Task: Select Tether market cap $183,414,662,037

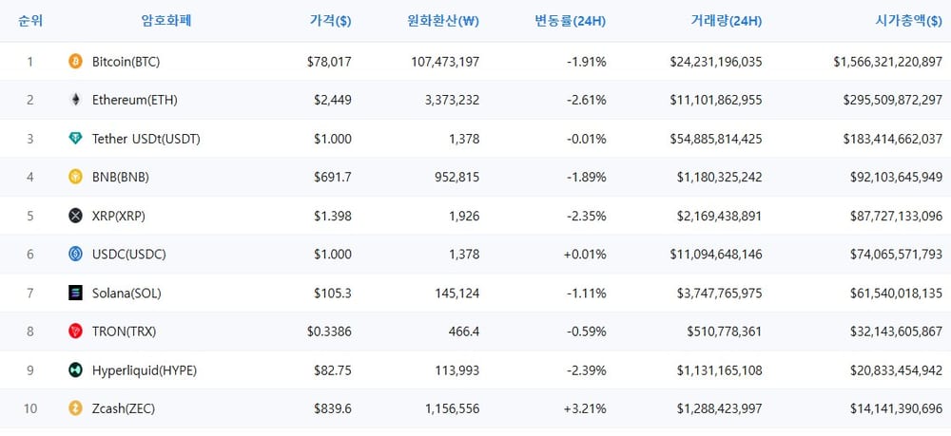Action: [x=893, y=140]
